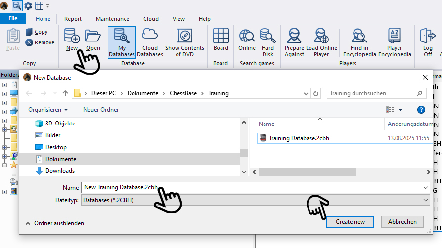Click the Create new button

click(350, 222)
